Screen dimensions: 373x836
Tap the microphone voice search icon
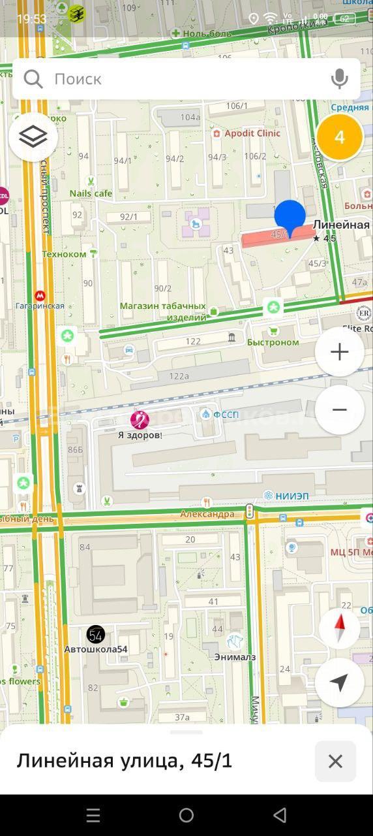[339, 79]
